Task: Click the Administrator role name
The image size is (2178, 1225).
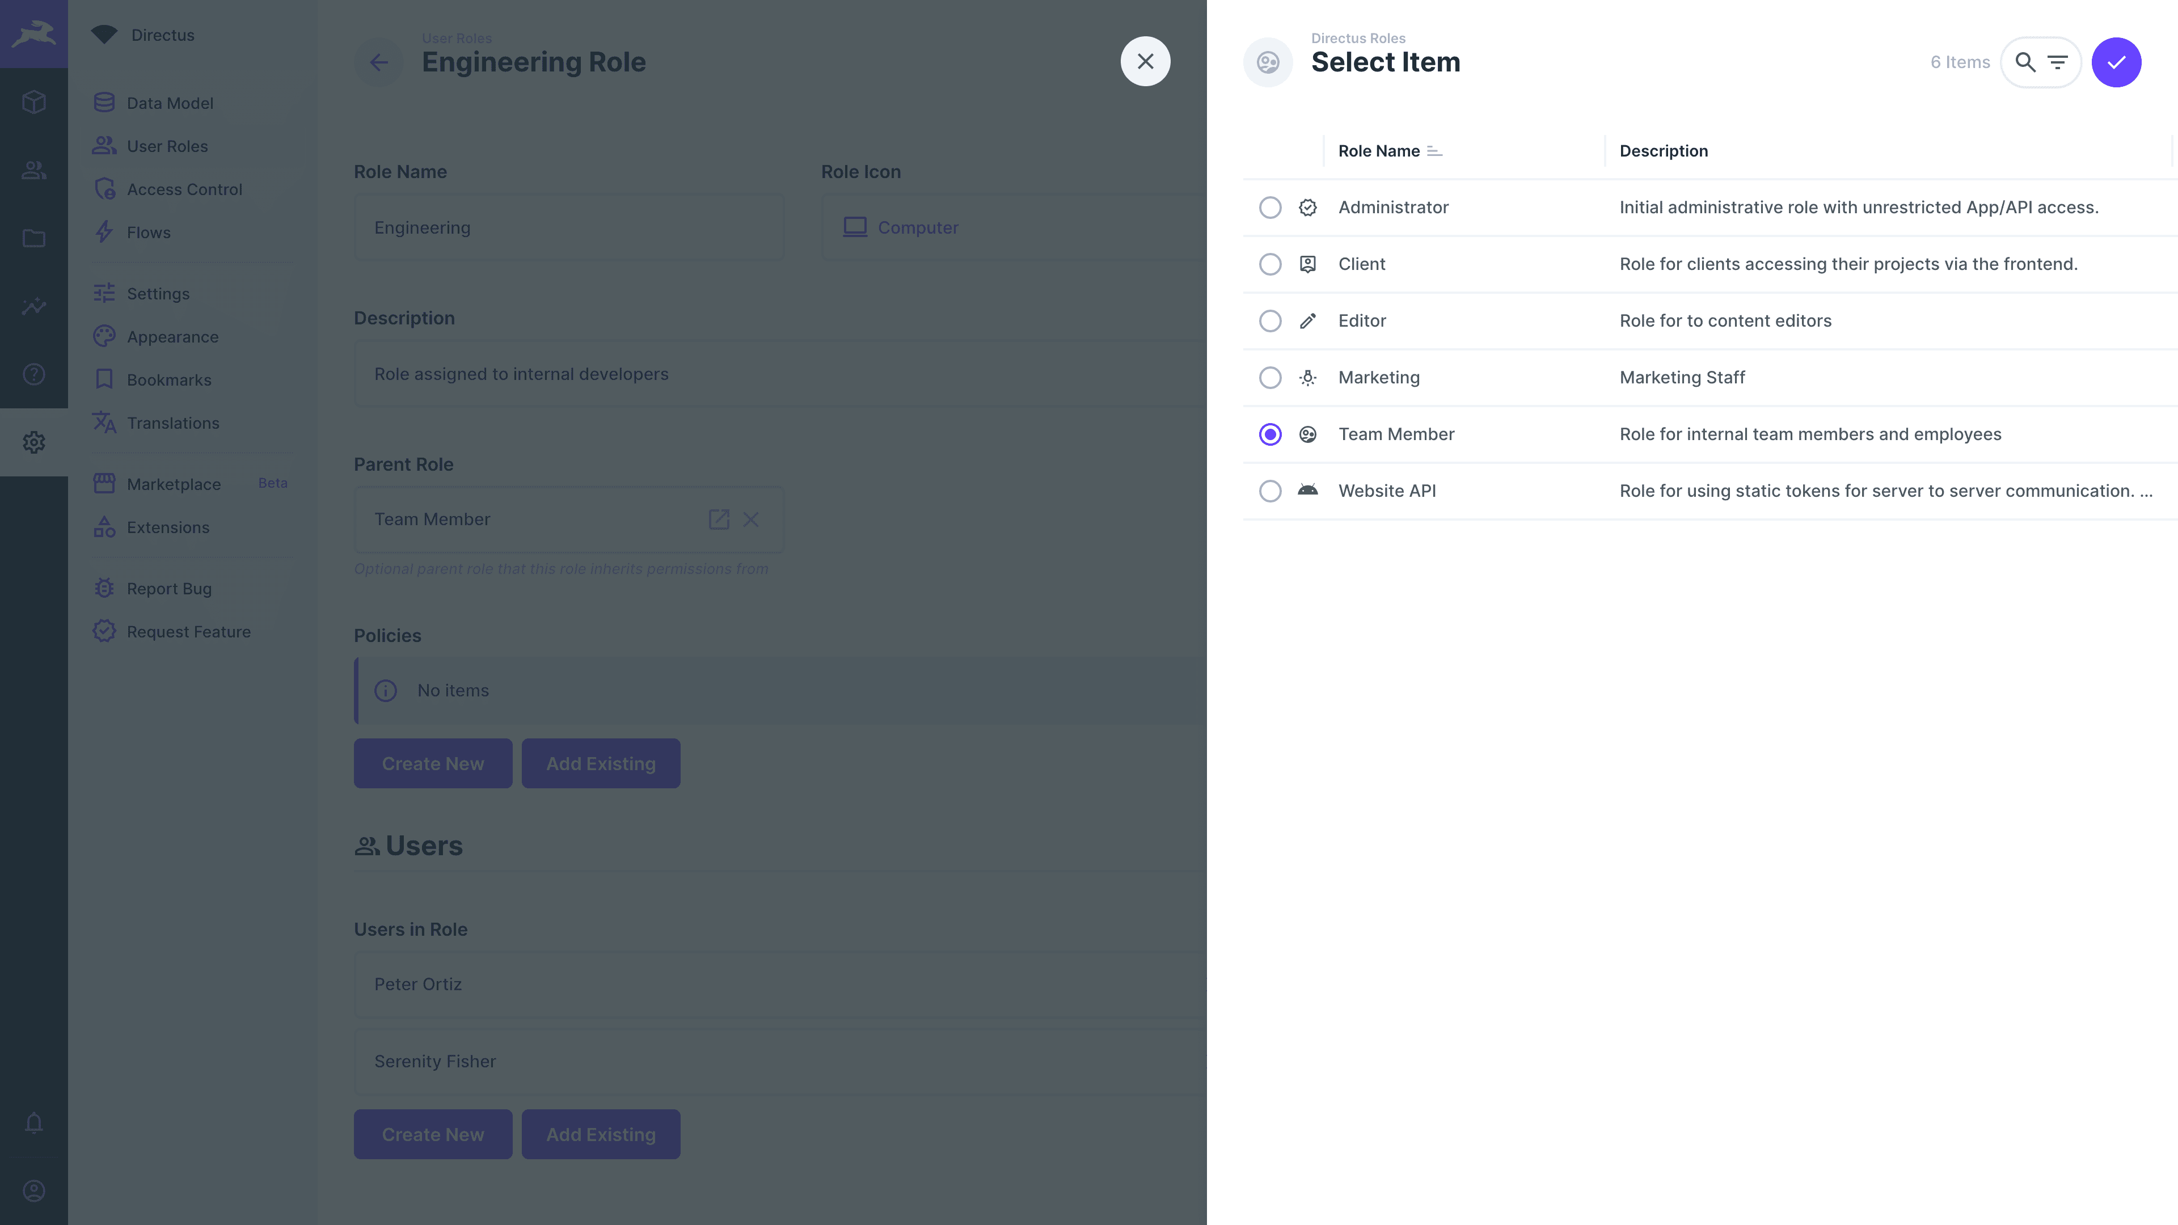Action: 1394,207
